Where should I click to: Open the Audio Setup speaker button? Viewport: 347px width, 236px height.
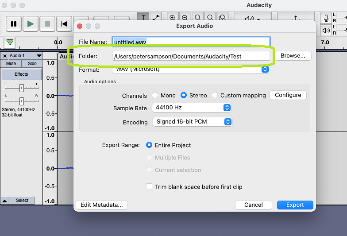point(252,17)
